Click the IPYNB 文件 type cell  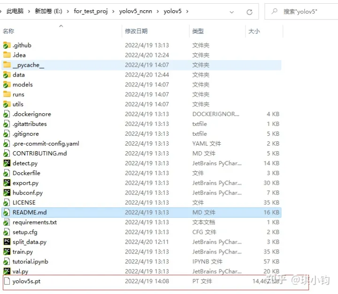point(207,262)
